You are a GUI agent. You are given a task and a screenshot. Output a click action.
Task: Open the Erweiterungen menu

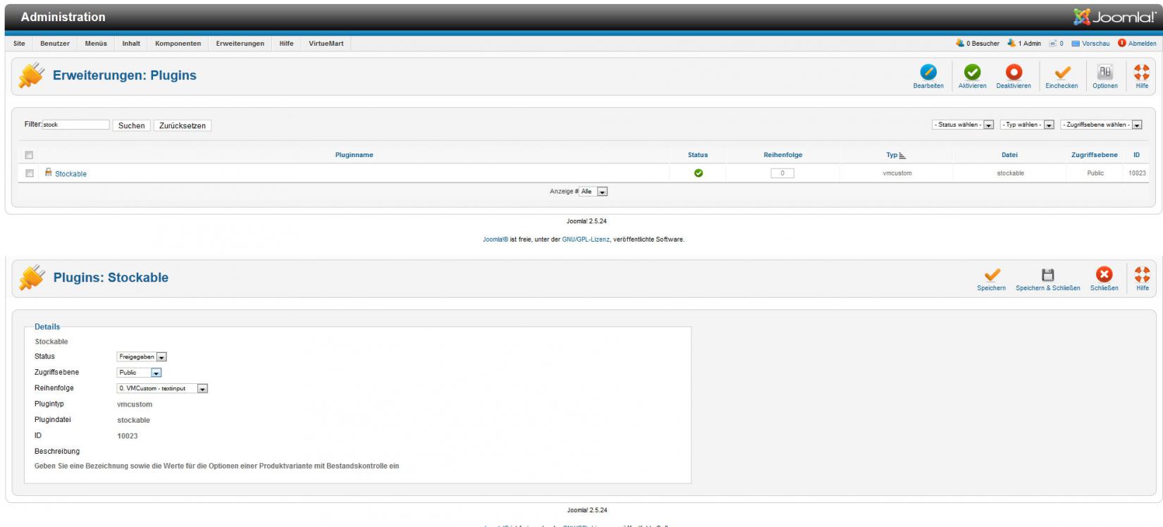tap(240, 44)
